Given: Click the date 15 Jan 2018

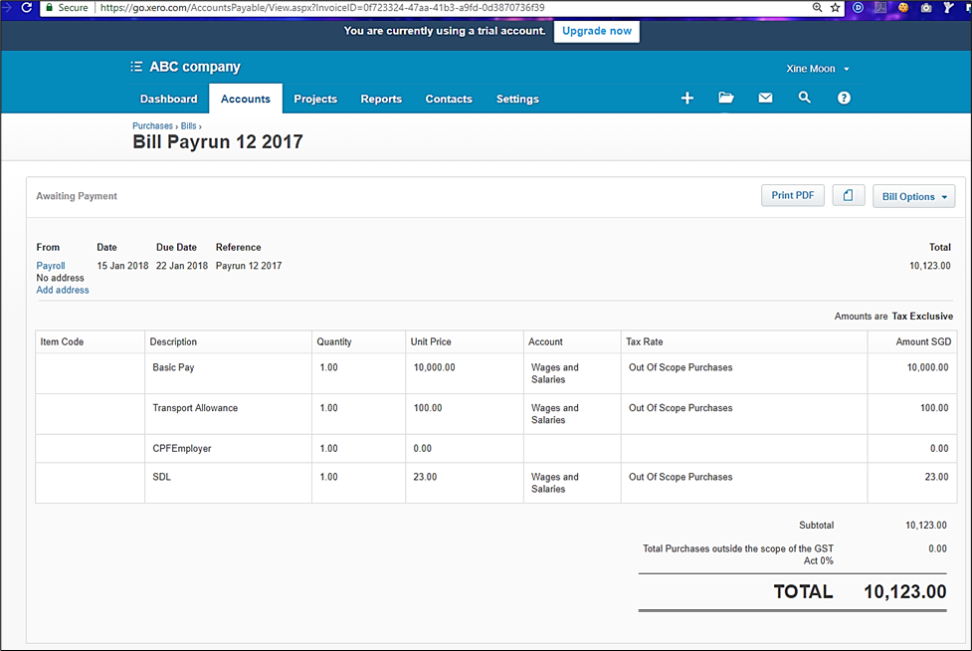Looking at the screenshot, I should (x=122, y=266).
